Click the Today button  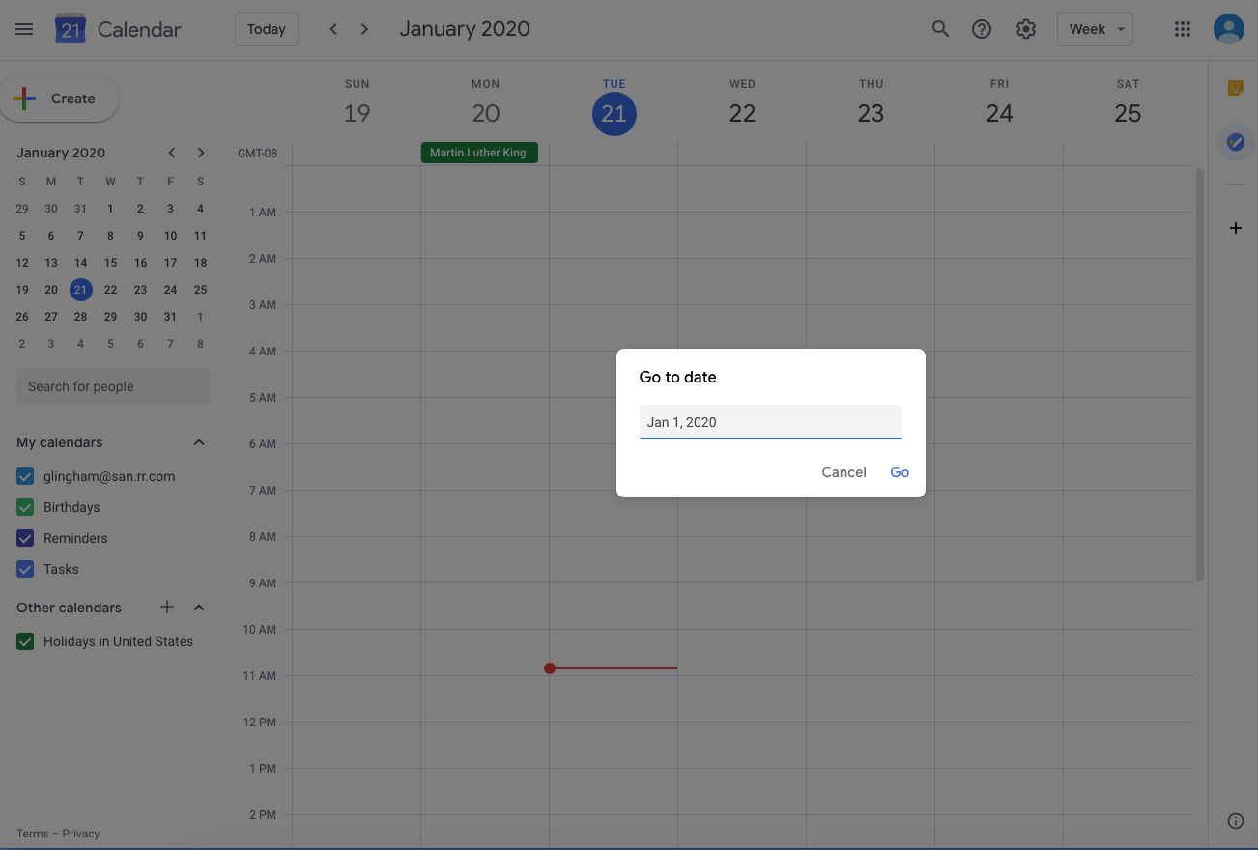coord(267,29)
